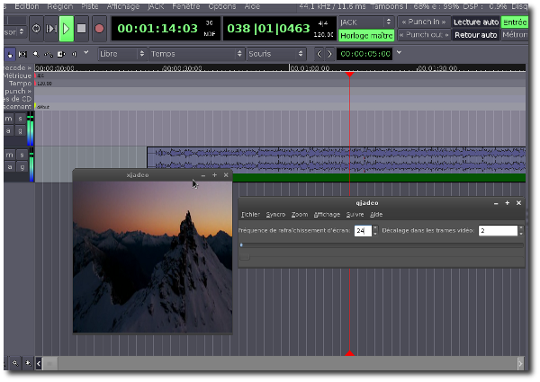Toggle Lecture auto option

click(x=475, y=22)
